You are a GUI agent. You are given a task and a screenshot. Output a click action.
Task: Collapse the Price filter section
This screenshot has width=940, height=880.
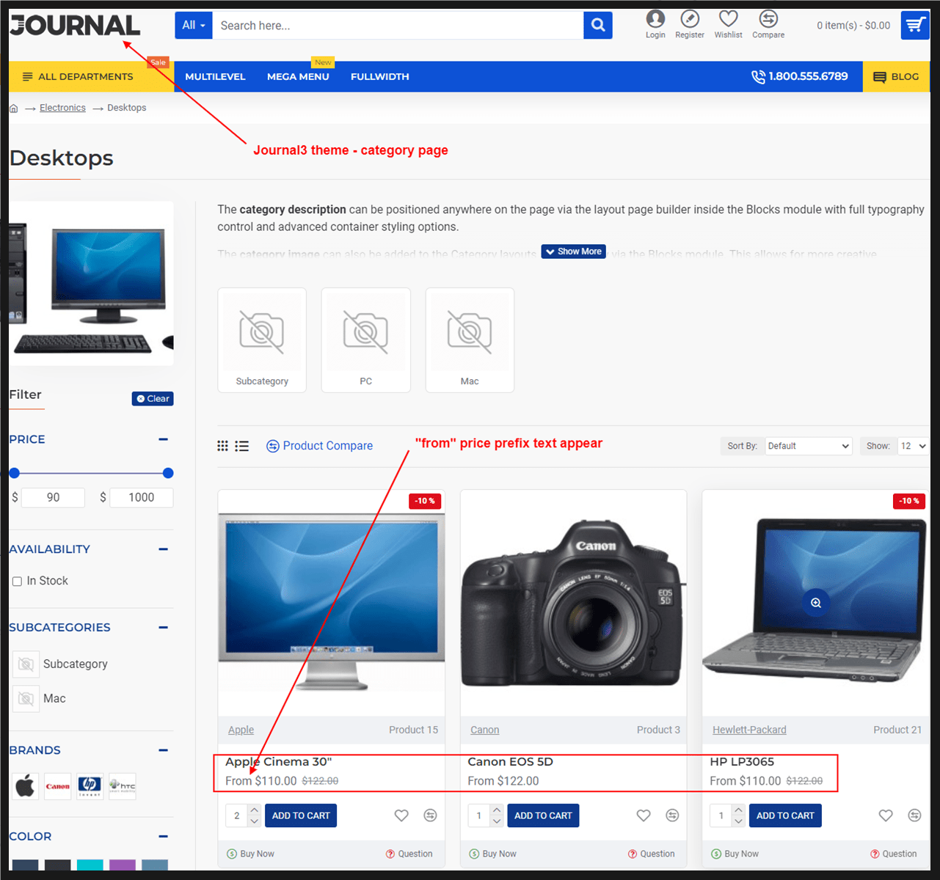coord(163,439)
